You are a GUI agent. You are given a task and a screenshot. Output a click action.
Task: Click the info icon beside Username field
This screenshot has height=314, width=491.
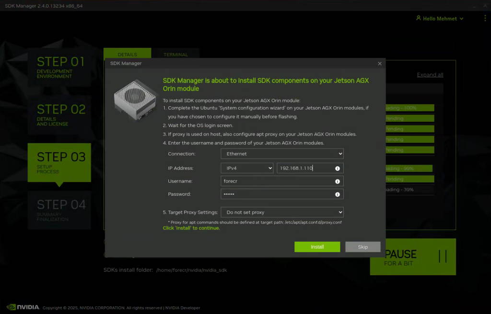pyautogui.click(x=338, y=181)
